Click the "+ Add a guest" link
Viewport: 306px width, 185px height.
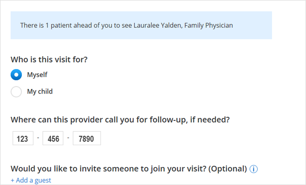click(31, 180)
